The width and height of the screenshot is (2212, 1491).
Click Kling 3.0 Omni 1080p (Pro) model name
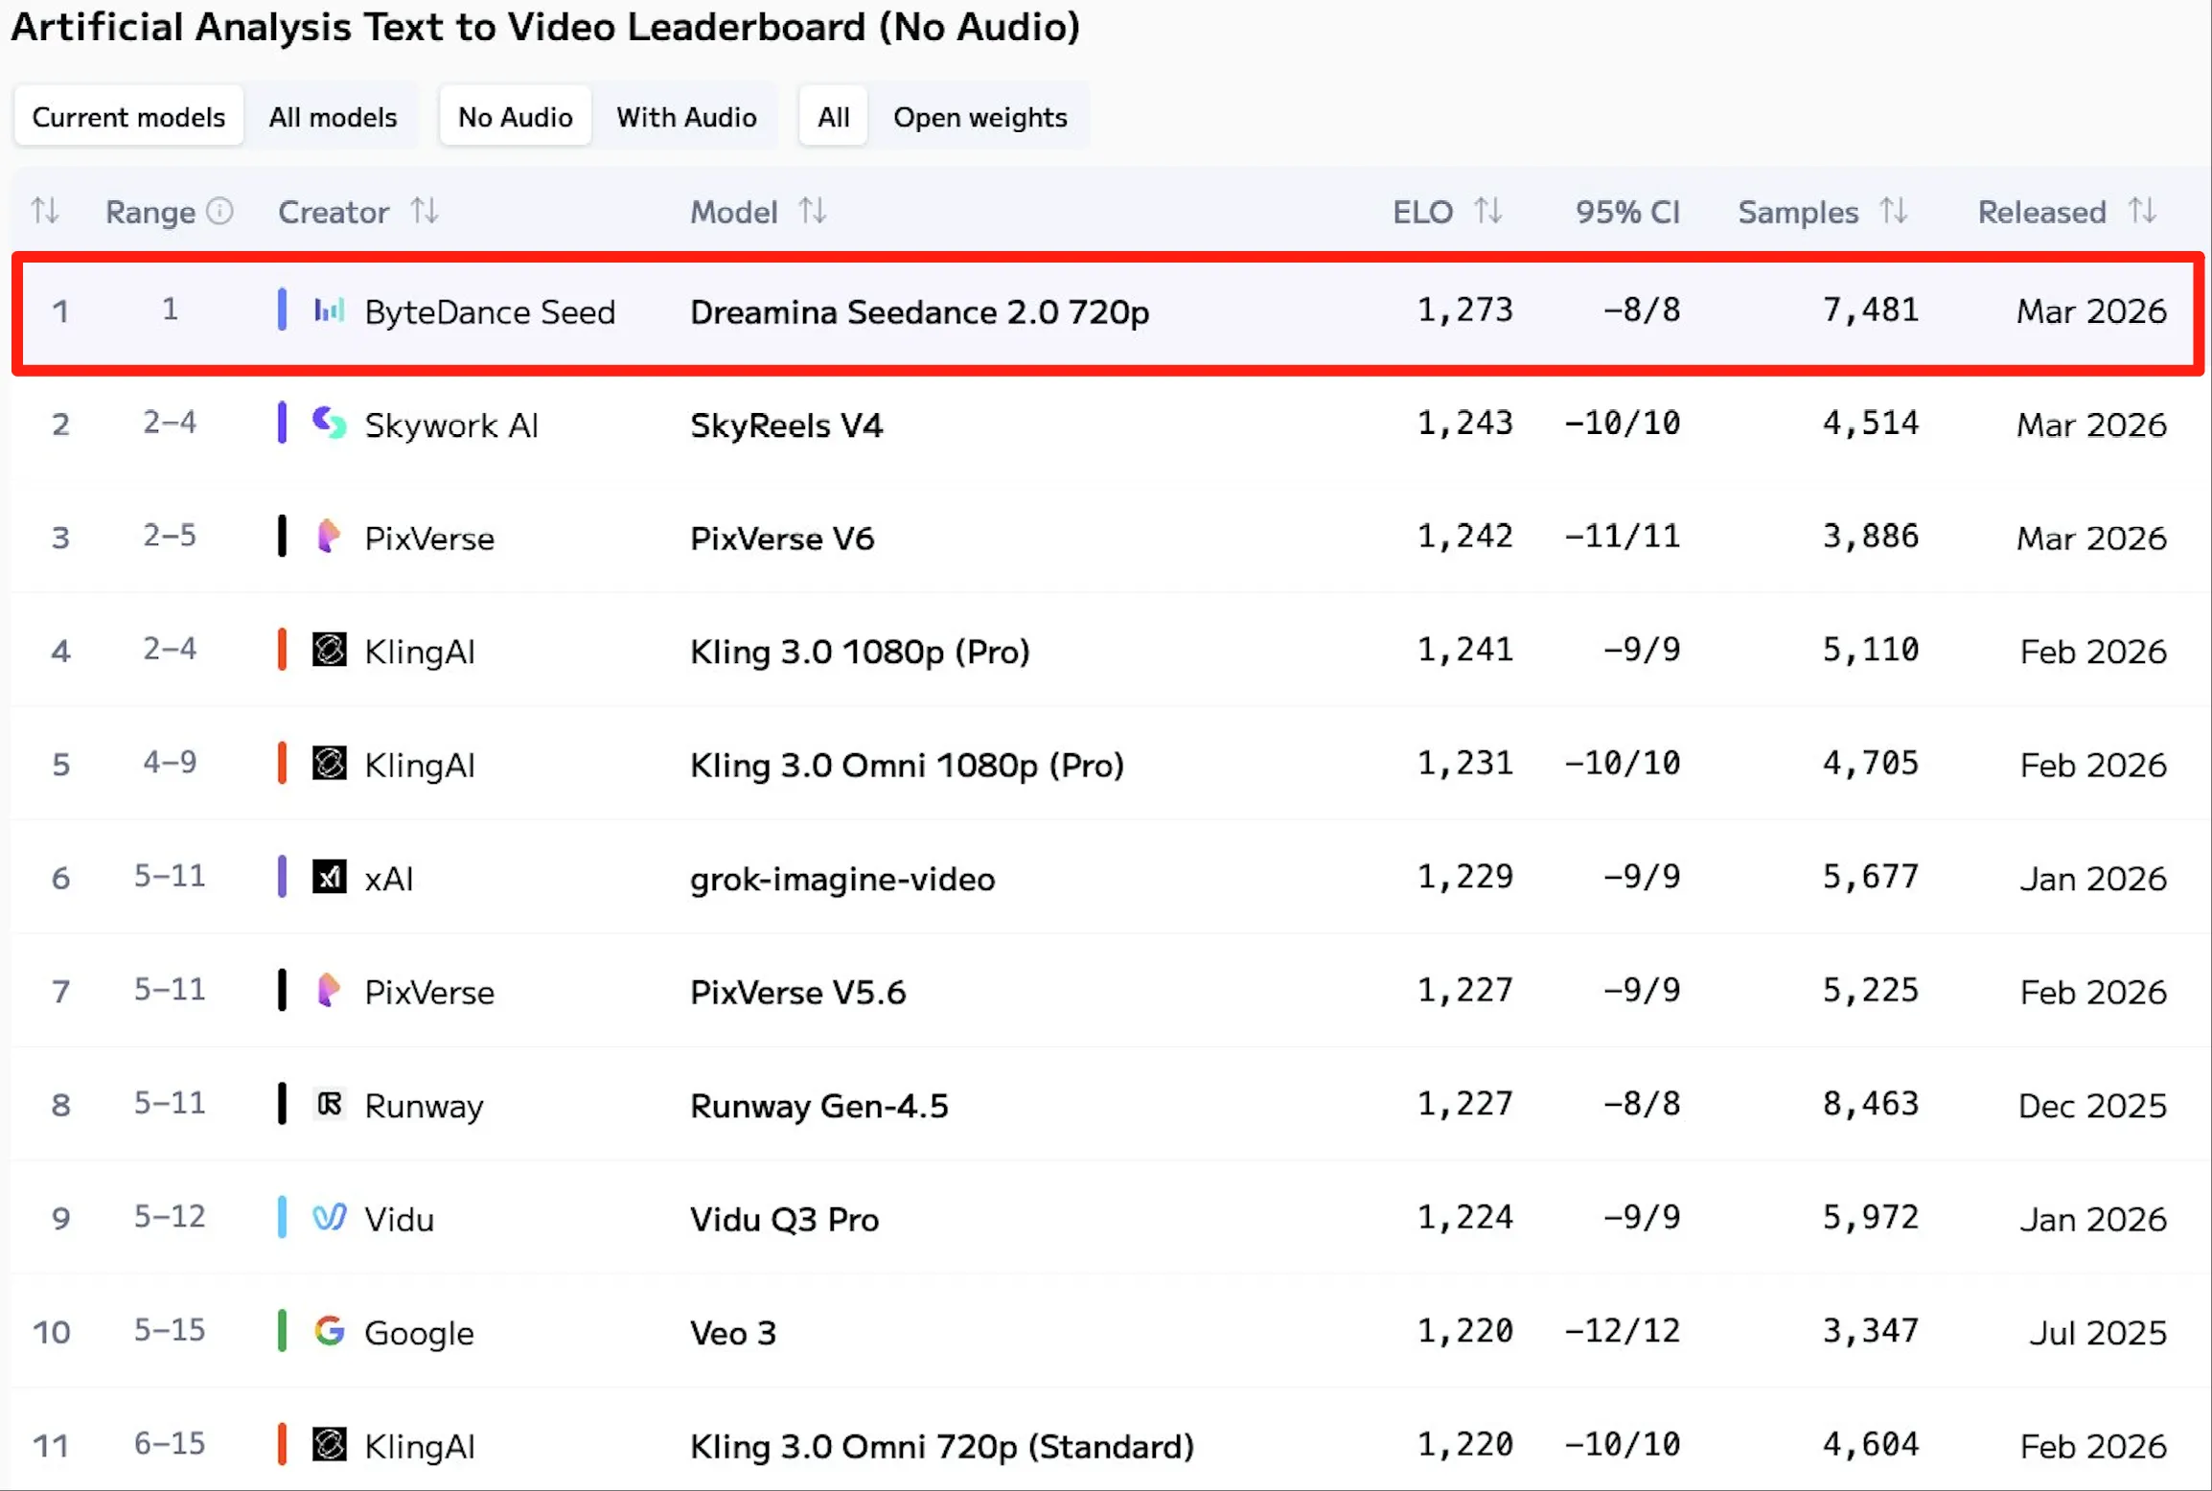point(907,765)
